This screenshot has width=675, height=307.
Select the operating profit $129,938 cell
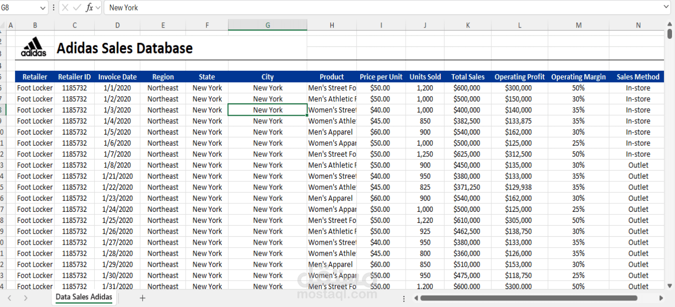[x=519, y=187]
